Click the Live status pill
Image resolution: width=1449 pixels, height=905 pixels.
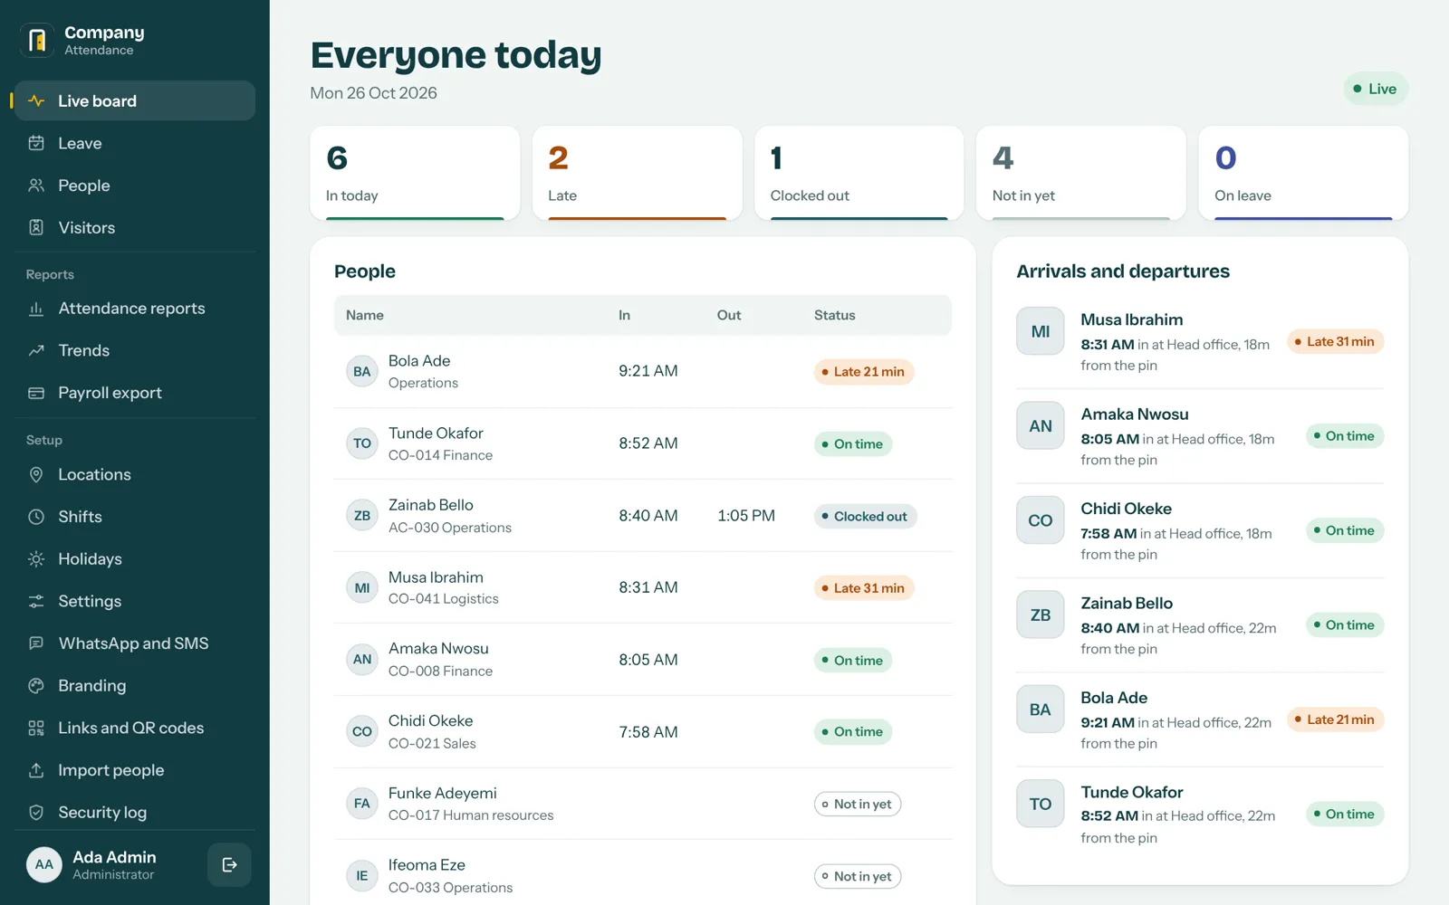point(1376,89)
